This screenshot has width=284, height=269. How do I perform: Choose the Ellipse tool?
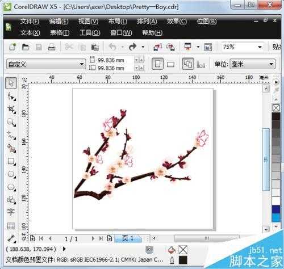11,174
